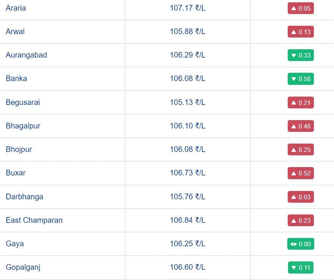The width and height of the screenshot is (334, 280).
Task: Click the green 0.11 decrease badge
Action: click(x=301, y=267)
